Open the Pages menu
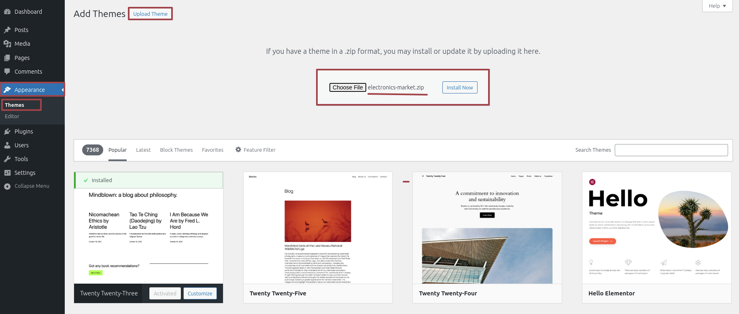 tap(32, 58)
